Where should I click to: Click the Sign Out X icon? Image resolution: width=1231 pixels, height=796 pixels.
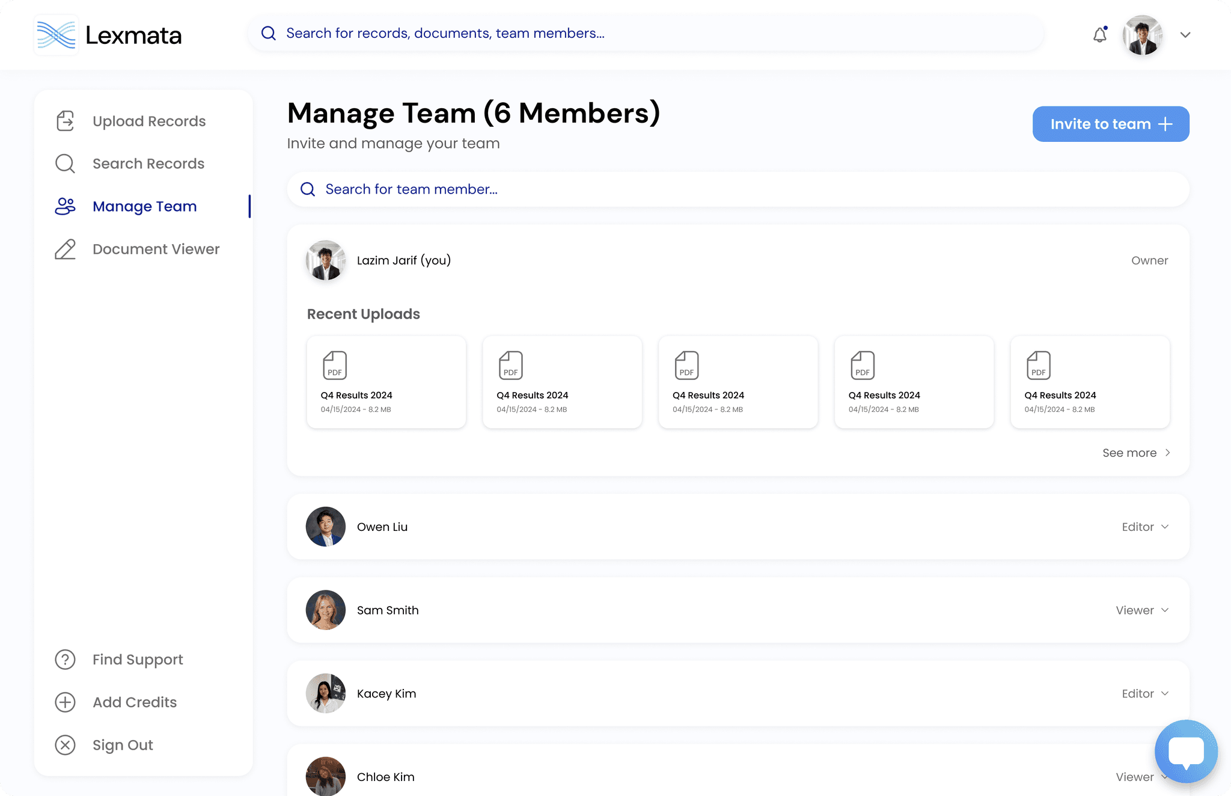65,745
